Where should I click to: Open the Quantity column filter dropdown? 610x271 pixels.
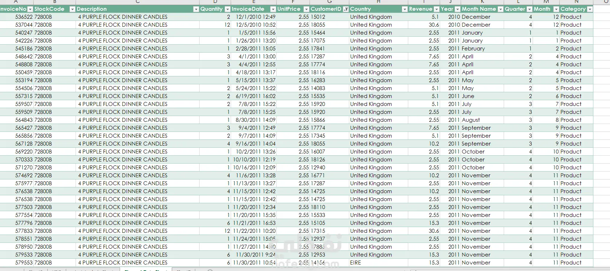tap(227, 9)
